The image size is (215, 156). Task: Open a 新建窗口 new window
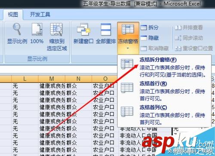83,34
